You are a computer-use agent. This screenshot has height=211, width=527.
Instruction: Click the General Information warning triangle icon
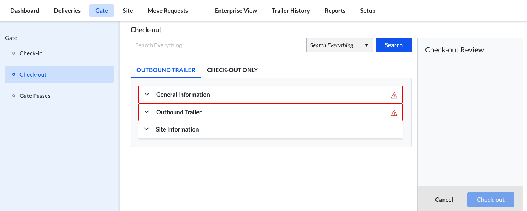394,95
